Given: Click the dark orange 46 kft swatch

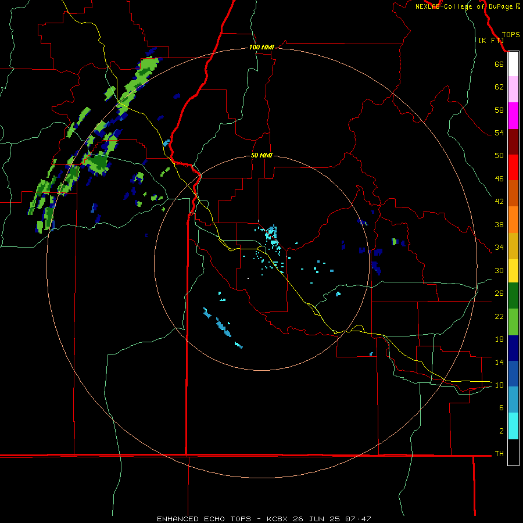Looking at the screenshot, I should pos(513,194).
